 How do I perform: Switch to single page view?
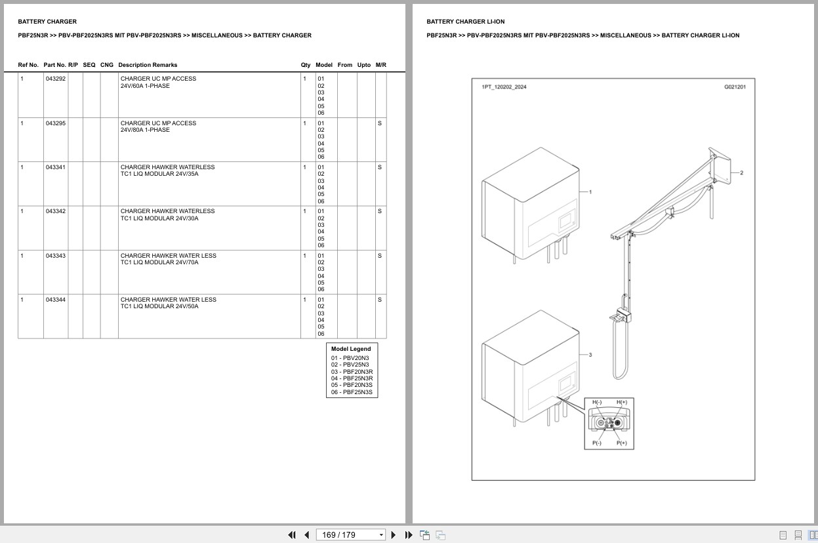click(783, 535)
